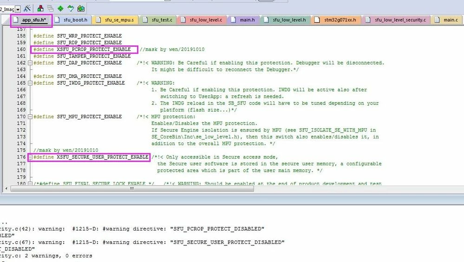Image resolution: width=464 pixels, height=262 pixels.
Task: Open Options for Target magic wand icon
Action: (x=27, y=8)
